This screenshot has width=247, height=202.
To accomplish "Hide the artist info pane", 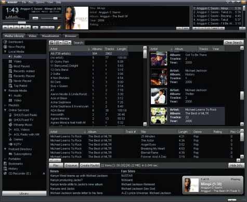I will (236, 166).
